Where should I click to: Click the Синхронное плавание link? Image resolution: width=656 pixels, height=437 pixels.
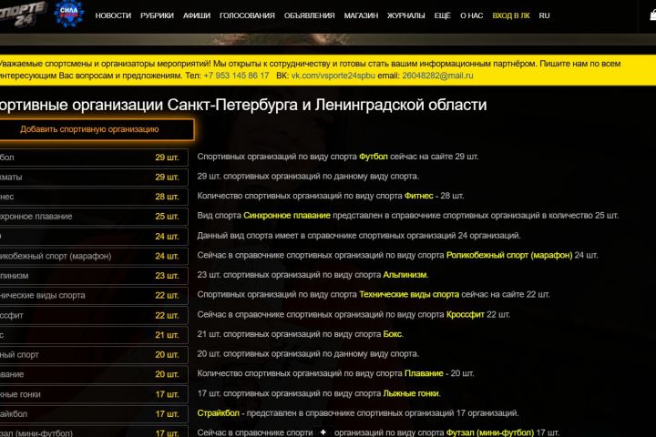coord(287,216)
